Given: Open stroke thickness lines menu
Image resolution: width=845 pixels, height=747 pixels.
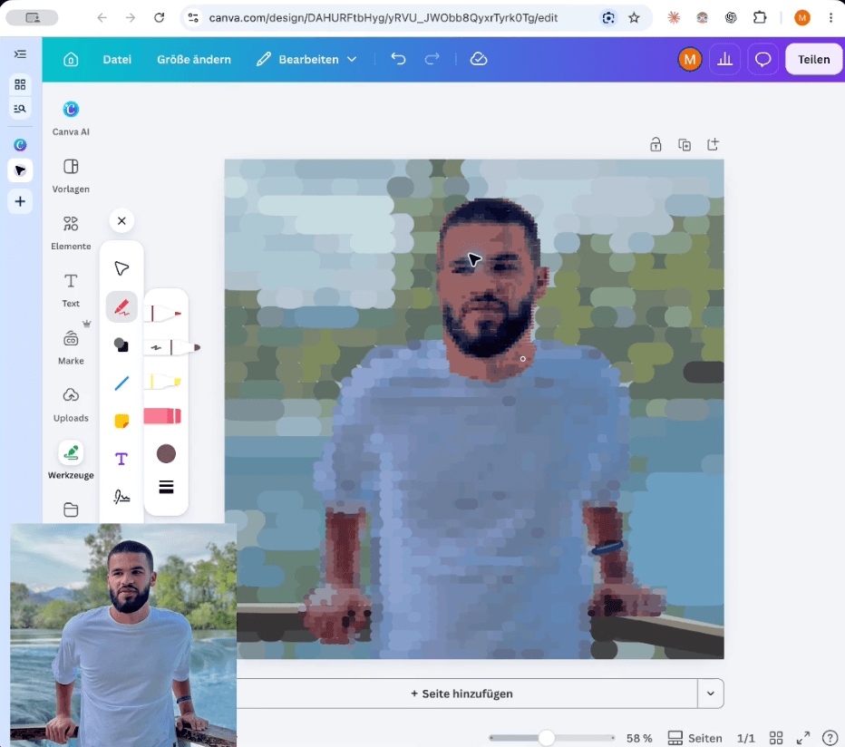Looking at the screenshot, I should tap(166, 487).
